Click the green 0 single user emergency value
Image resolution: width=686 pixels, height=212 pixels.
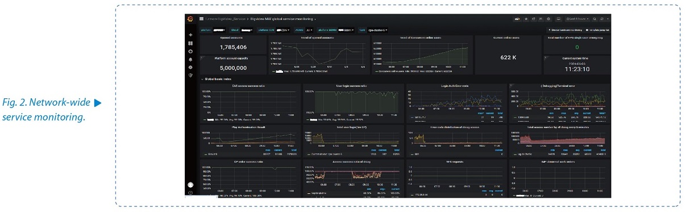577,47
